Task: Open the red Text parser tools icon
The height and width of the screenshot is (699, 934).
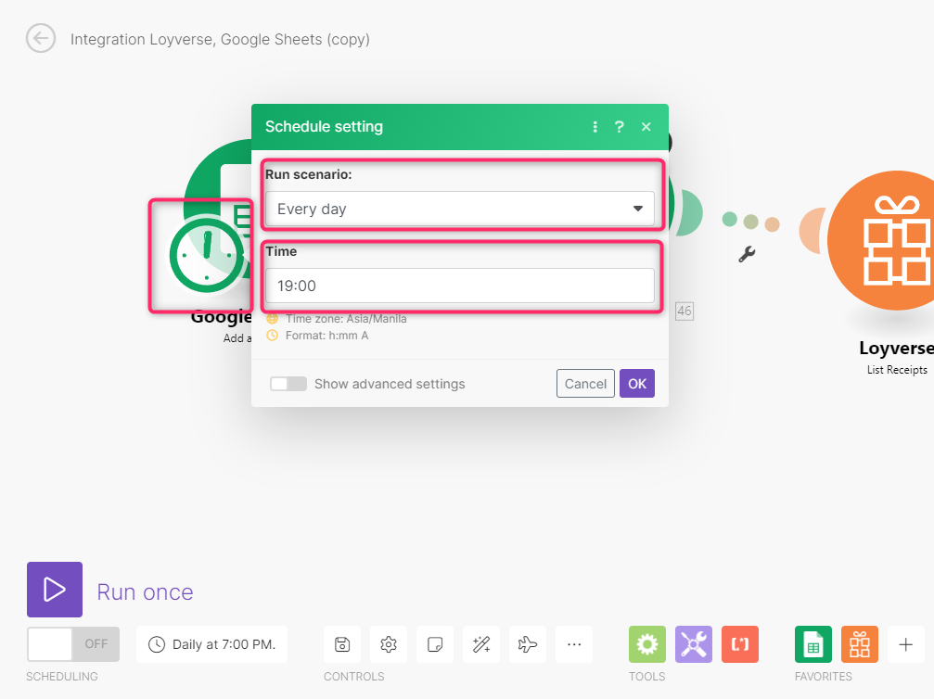Action: [739, 643]
